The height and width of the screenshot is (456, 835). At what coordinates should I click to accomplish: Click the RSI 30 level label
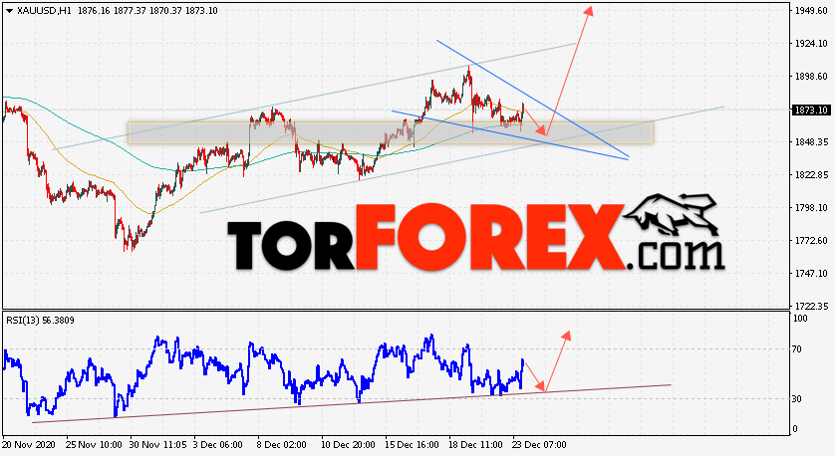point(797,399)
